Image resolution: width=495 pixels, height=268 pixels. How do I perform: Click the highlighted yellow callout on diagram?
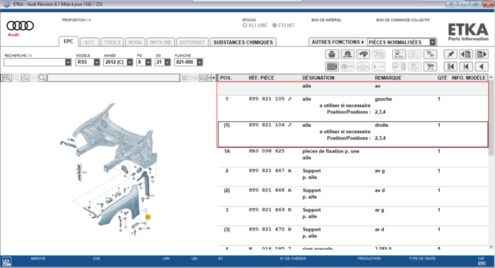pyautogui.click(x=147, y=217)
